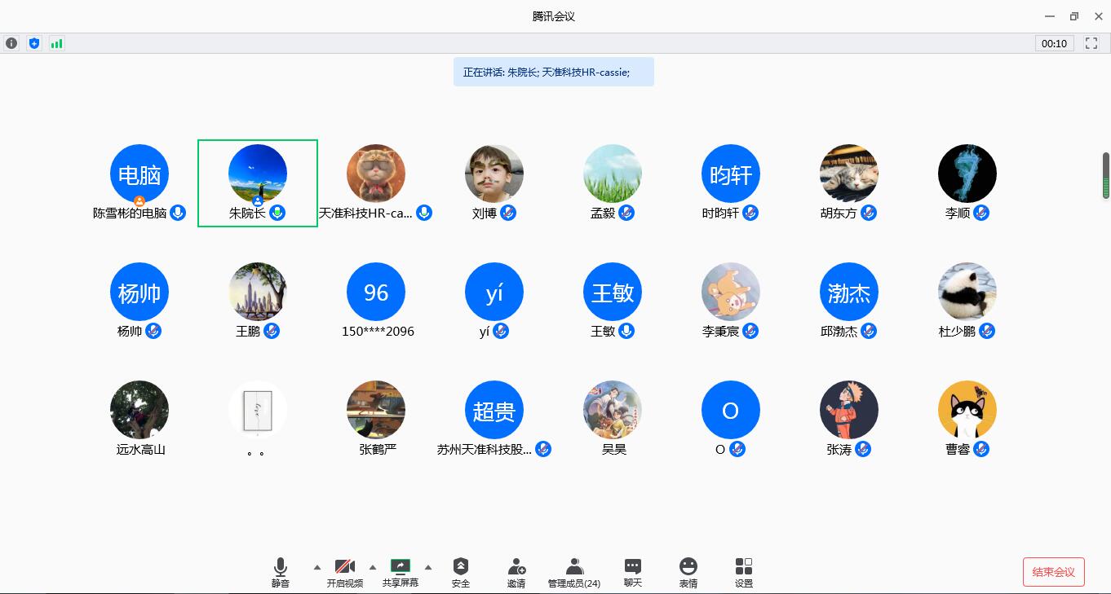Screen dimensions: 1111x594
Task: Mute your microphone (静音)
Action: point(281,572)
